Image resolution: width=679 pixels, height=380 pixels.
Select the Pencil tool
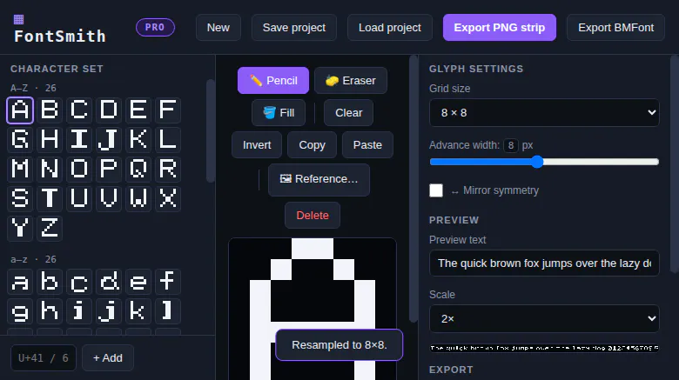[x=273, y=81]
